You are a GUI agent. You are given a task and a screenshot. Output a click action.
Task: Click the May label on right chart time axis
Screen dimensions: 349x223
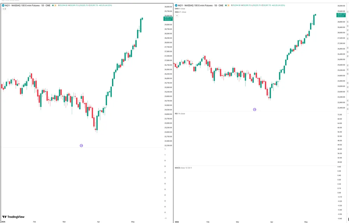pyautogui.click(x=306, y=222)
